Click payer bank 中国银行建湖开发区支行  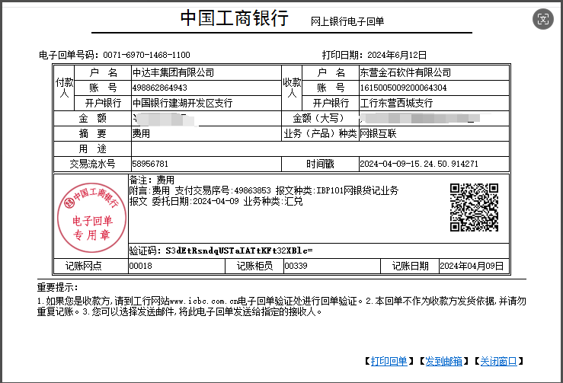pyautogui.click(x=182, y=103)
